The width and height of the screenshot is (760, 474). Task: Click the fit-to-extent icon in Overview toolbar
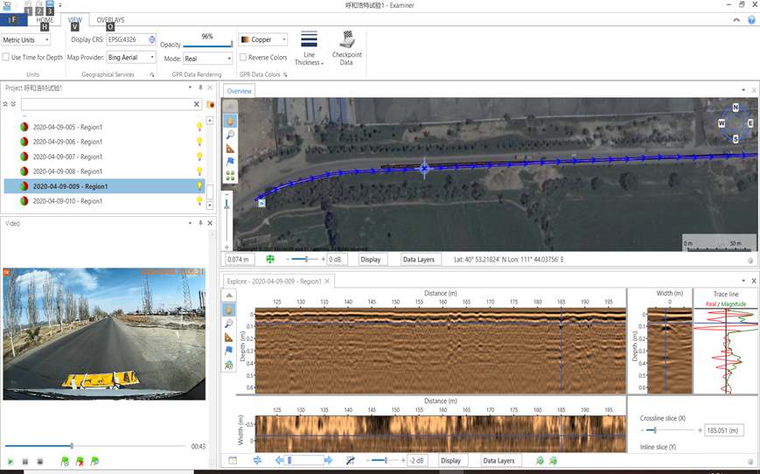coord(270,260)
